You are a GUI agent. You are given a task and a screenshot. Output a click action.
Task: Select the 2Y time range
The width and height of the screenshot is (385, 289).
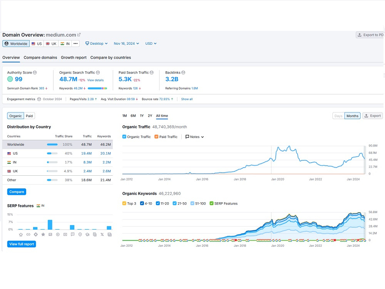(150, 116)
